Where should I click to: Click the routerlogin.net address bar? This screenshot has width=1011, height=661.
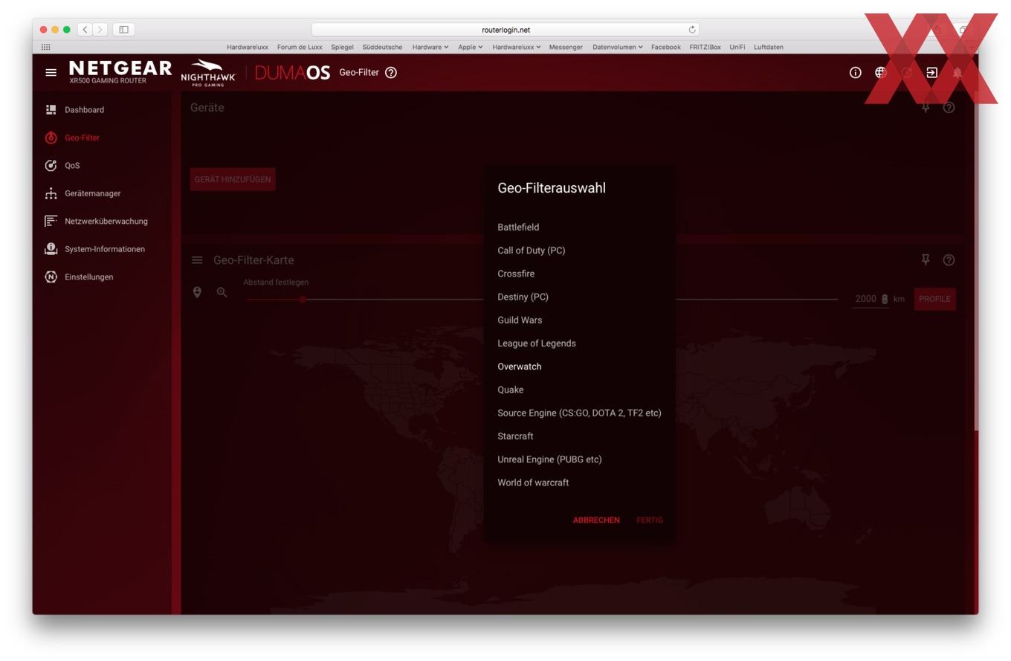pyautogui.click(x=505, y=30)
